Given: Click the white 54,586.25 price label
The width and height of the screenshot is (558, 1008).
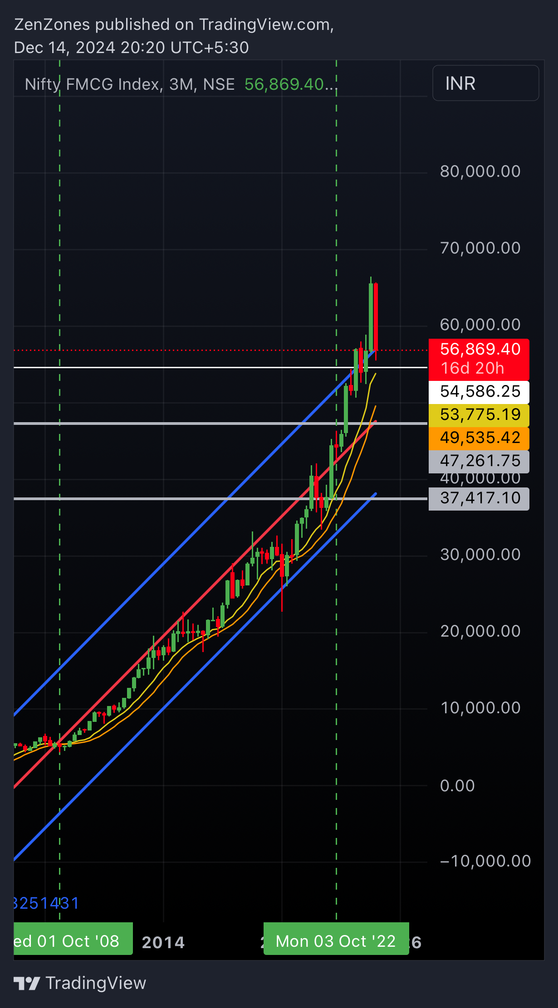Looking at the screenshot, I should 479,391.
